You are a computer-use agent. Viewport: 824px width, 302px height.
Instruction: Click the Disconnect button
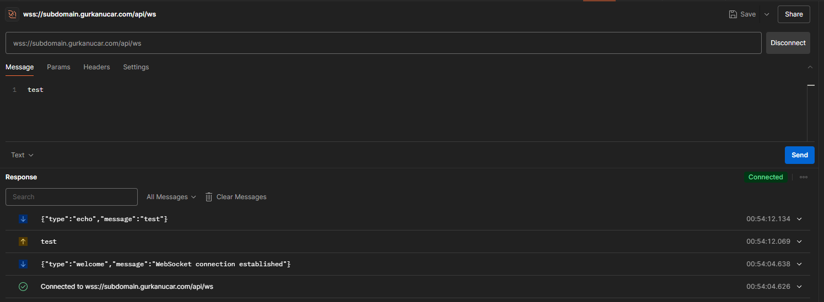[788, 43]
